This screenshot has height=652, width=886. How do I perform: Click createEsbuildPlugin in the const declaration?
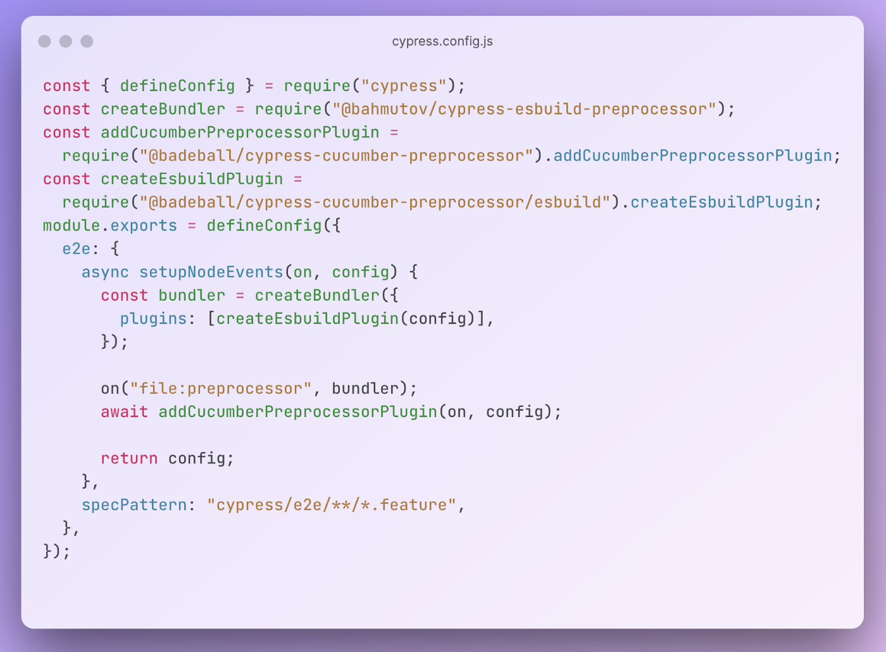tap(192, 179)
